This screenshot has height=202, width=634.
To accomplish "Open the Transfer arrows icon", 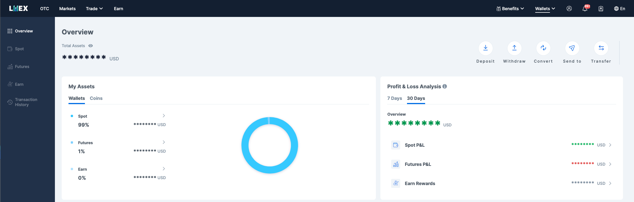I will point(601,48).
